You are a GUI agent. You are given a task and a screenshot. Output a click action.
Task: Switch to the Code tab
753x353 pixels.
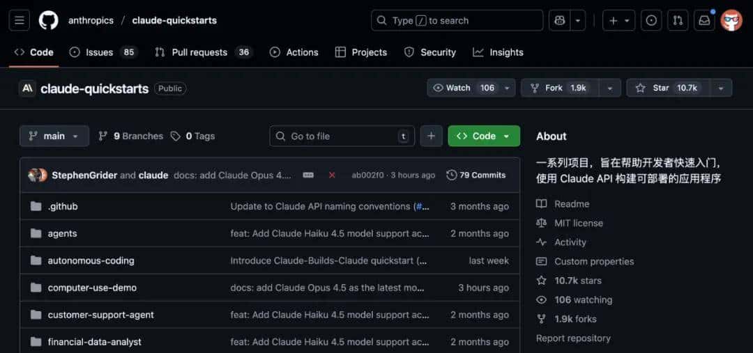34,52
